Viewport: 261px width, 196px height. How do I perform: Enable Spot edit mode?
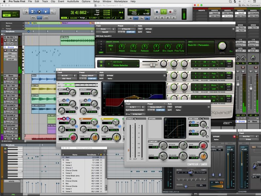(x=15, y=13)
